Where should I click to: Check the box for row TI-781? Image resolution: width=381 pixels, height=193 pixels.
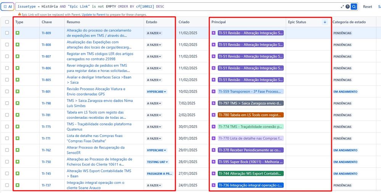click(x=7, y=115)
